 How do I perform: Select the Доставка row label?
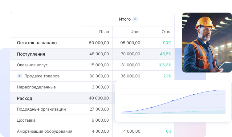click(x=26, y=120)
